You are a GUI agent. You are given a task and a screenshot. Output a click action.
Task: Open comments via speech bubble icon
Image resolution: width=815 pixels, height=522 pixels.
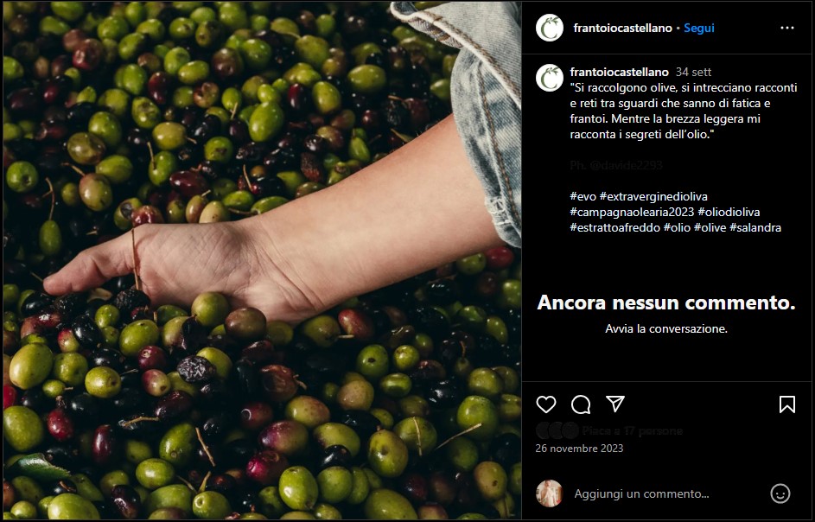point(581,404)
